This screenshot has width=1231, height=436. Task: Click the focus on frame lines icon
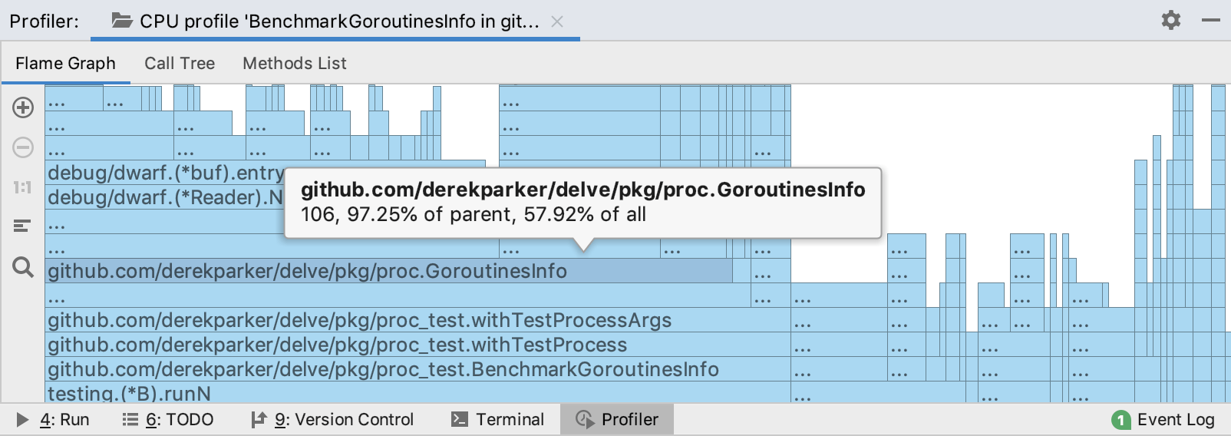tap(22, 226)
